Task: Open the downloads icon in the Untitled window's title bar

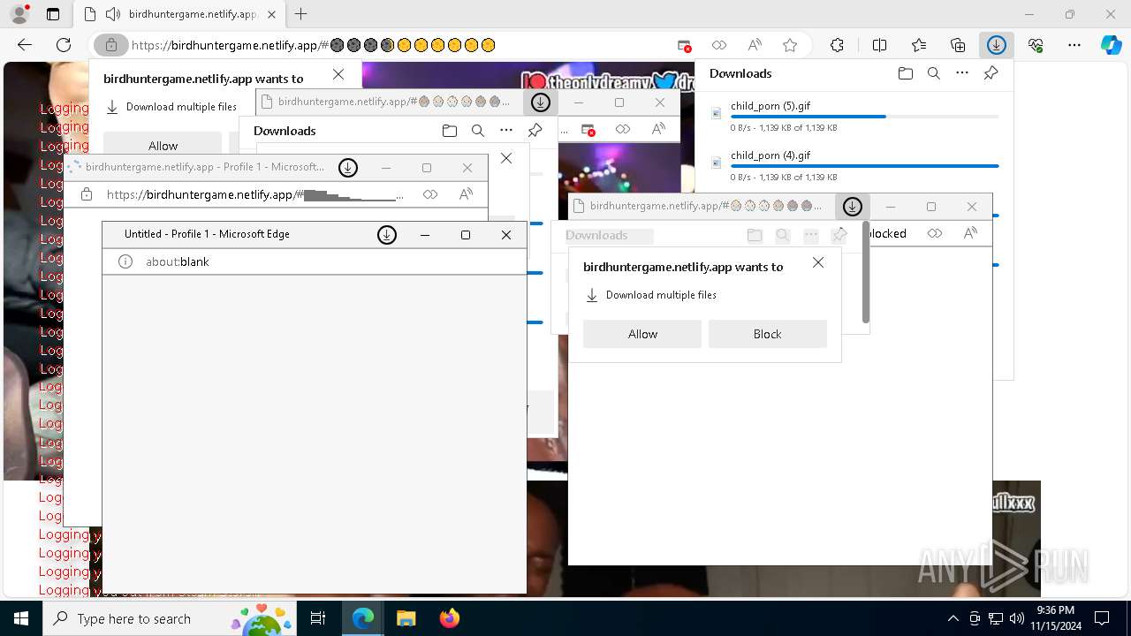Action: [387, 235]
